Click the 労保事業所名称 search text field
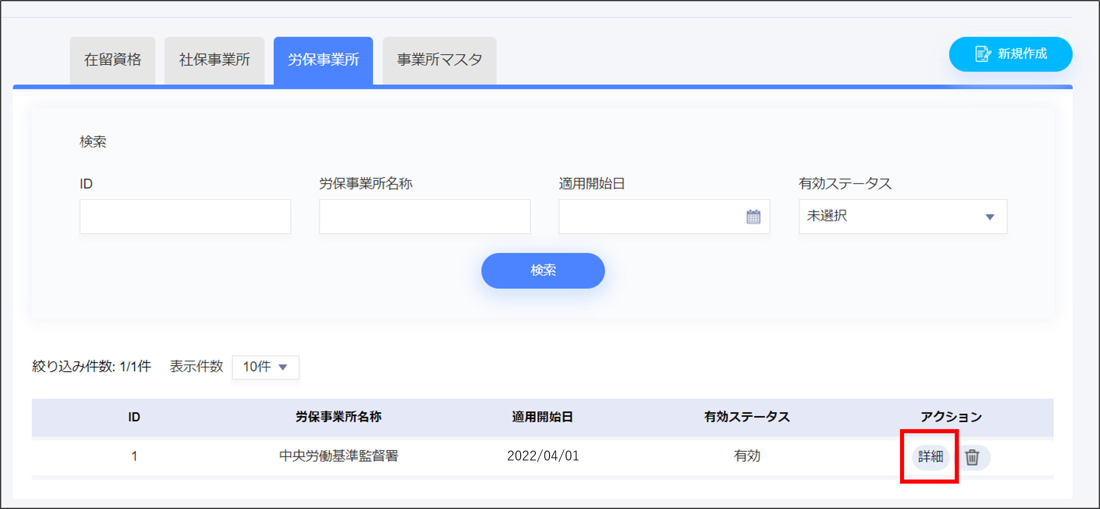Screen dimensions: 1100x509 [425, 217]
